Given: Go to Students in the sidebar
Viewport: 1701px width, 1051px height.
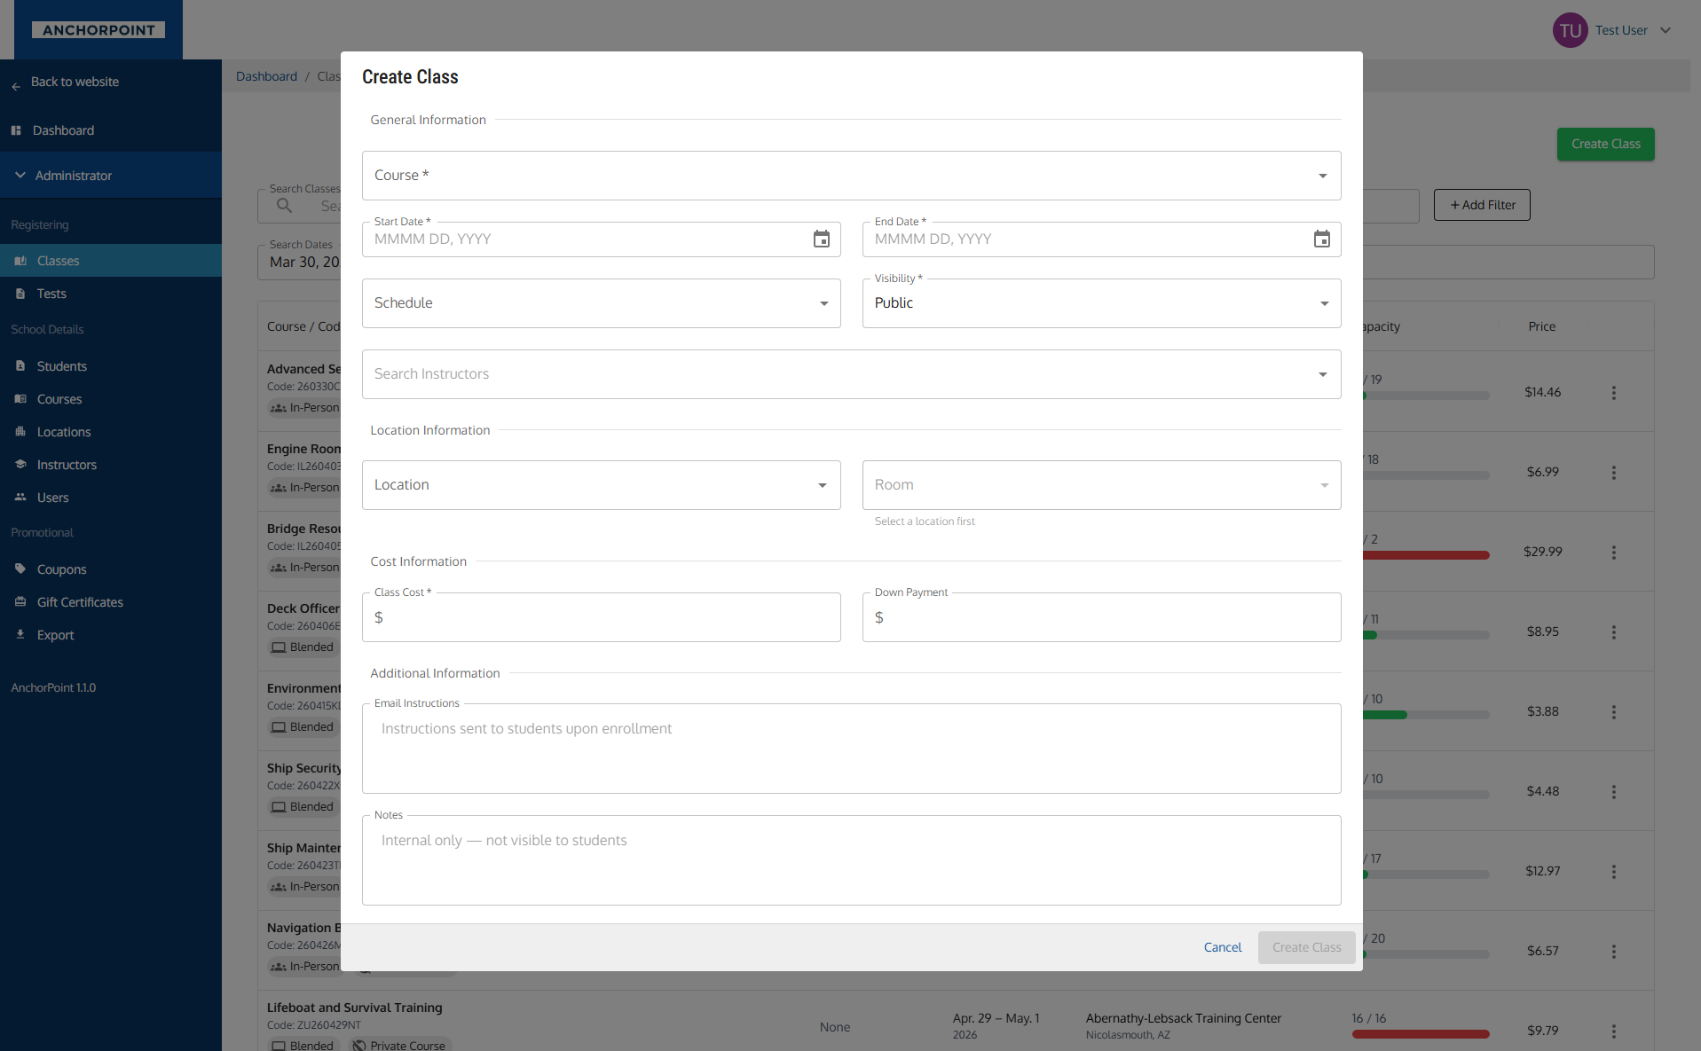Looking at the screenshot, I should click(x=61, y=366).
